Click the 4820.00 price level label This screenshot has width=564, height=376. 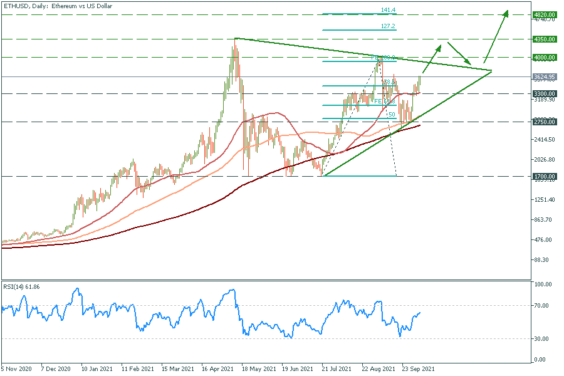[544, 14]
